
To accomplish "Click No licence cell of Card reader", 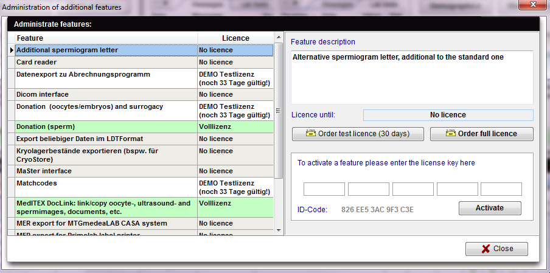I will click(235, 62).
